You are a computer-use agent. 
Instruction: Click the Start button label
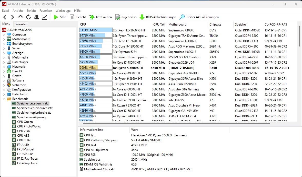click(x=63, y=17)
